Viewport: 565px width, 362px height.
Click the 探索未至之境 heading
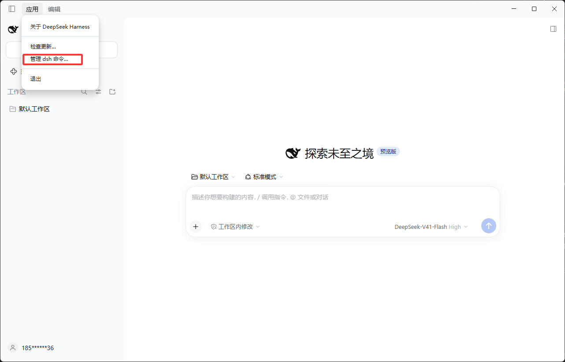(x=339, y=153)
